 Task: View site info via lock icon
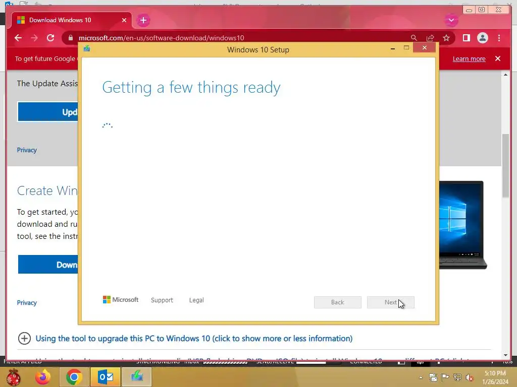pyautogui.click(x=71, y=38)
